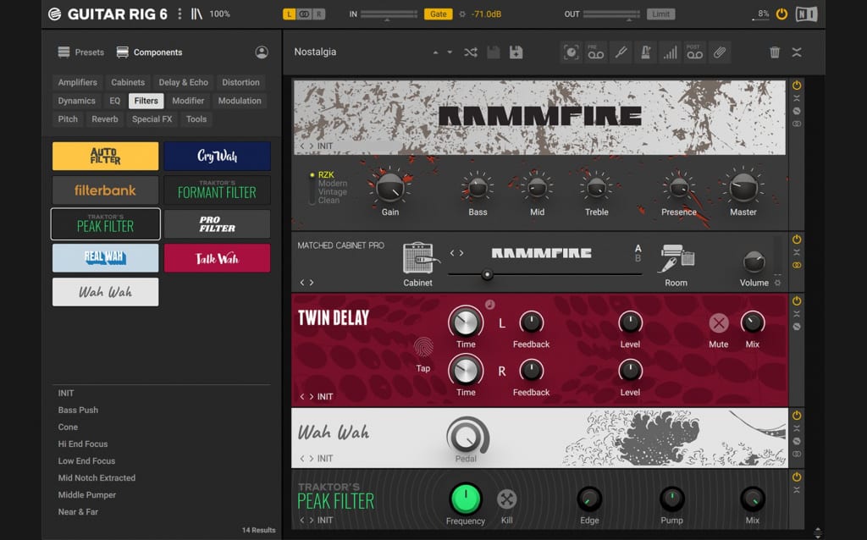The width and height of the screenshot is (867, 540).
Task: Tap the fingerprint Tap tempo icon in Twin Delay
Action: click(x=423, y=348)
